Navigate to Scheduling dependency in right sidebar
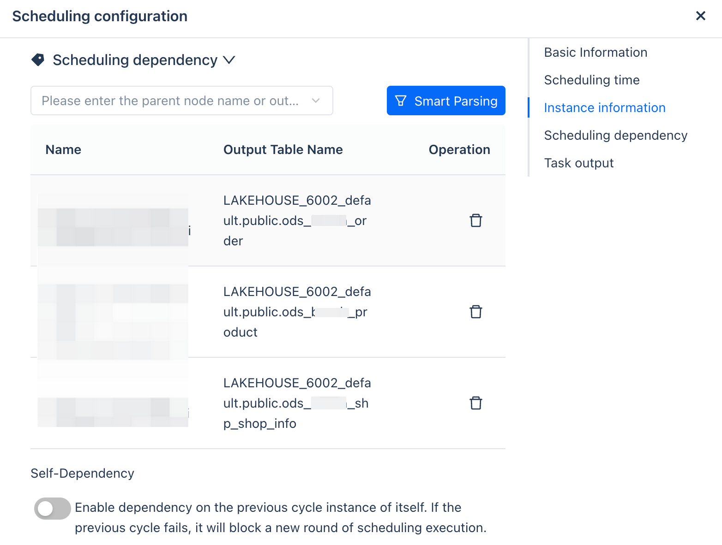 pos(615,136)
